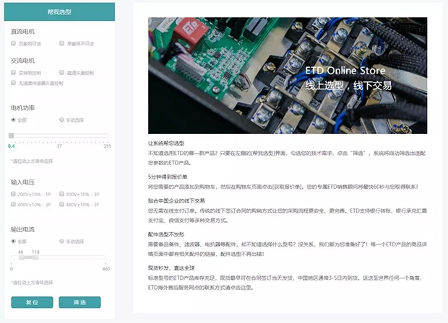This screenshot has height=323, width=448.
Task: Check the 单象限不可逆 DC motor checkbox
Action: (x=61, y=43)
